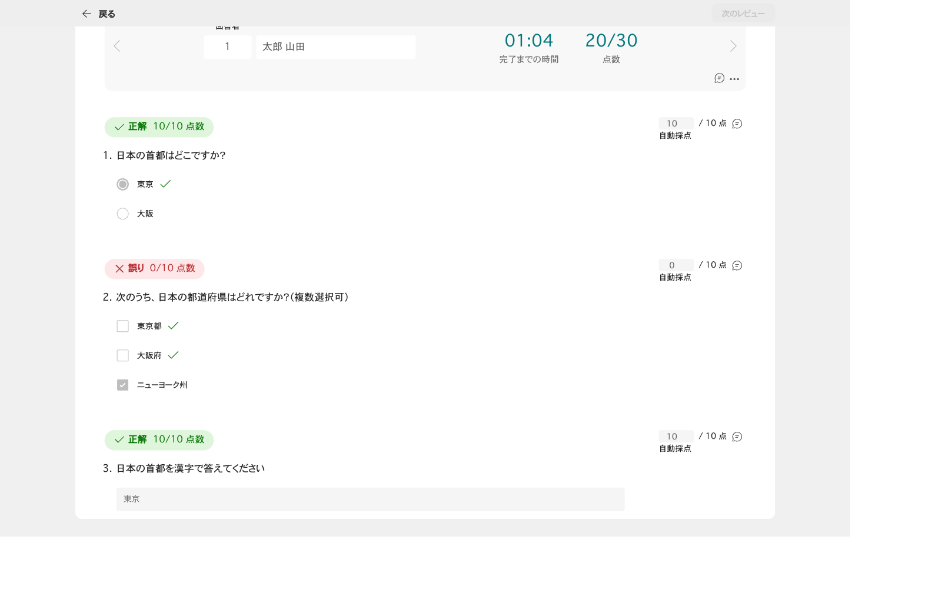Click the back arrow icon beside 戻る
This screenshot has width=945, height=596.
tap(86, 14)
